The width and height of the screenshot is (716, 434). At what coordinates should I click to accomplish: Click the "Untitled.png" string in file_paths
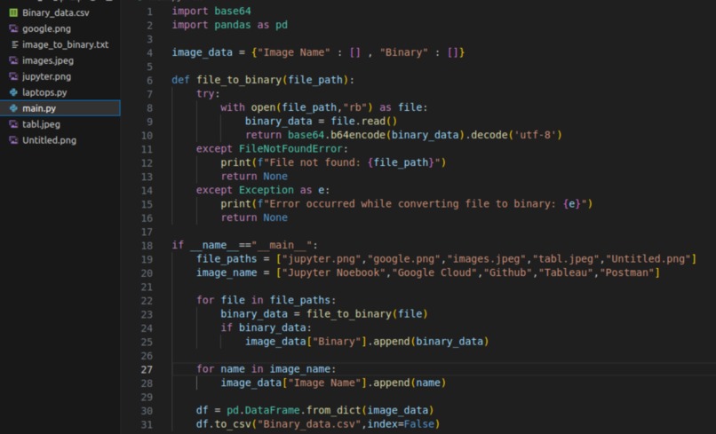[x=648, y=259]
